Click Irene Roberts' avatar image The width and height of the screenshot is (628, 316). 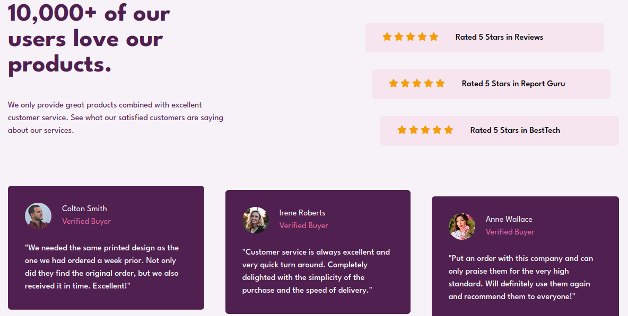click(256, 220)
